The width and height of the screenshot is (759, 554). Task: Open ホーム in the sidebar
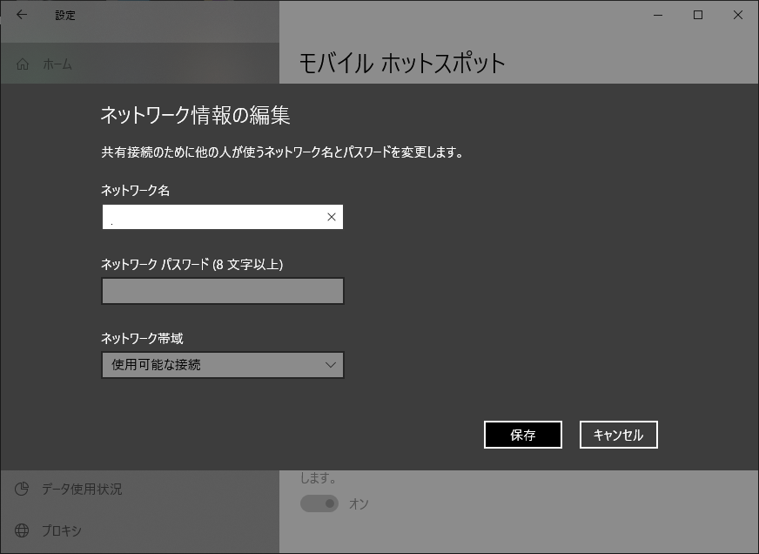click(57, 64)
